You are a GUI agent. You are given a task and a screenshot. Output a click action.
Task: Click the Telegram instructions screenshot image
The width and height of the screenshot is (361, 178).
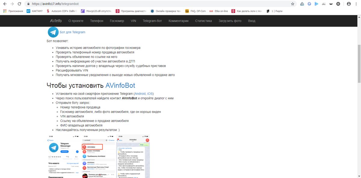(x=98, y=156)
